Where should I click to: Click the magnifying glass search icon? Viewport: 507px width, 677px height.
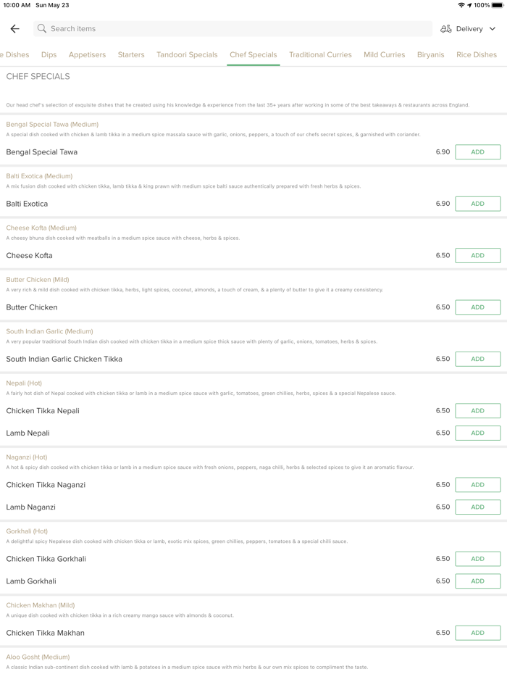(42, 29)
